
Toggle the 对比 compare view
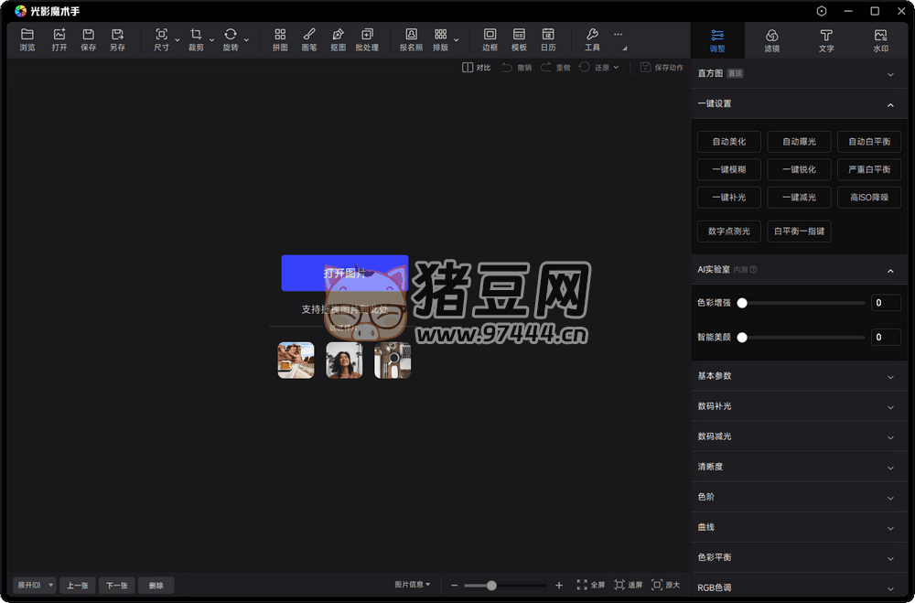[476, 68]
